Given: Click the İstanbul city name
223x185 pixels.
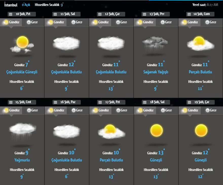Looking at the screenshot, I should 11,5.
